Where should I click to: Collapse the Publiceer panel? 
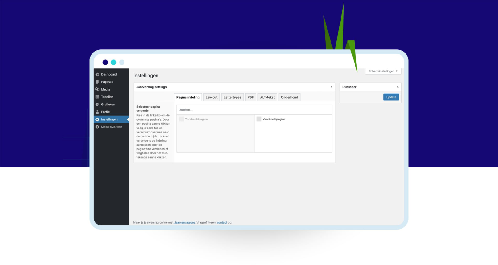coord(397,87)
